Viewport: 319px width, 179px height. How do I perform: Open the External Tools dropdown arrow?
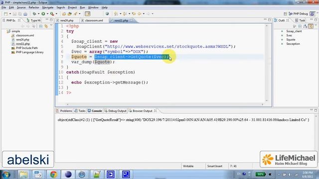(56, 14)
